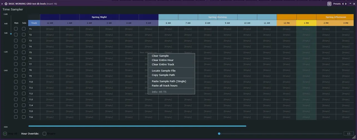This screenshot has height=140, width=357.
Task: Select the [Empty] cell at T2 1 PM
Action: pyautogui.click(x=306, y=35)
